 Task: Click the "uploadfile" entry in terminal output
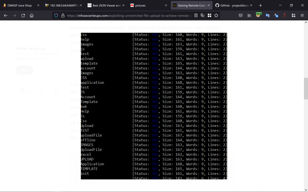pos(91,135)
